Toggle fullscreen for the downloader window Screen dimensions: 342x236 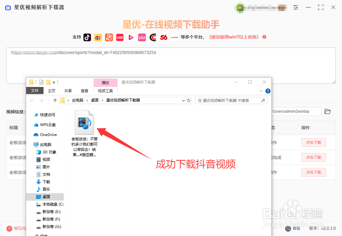[x=321, y=7]
